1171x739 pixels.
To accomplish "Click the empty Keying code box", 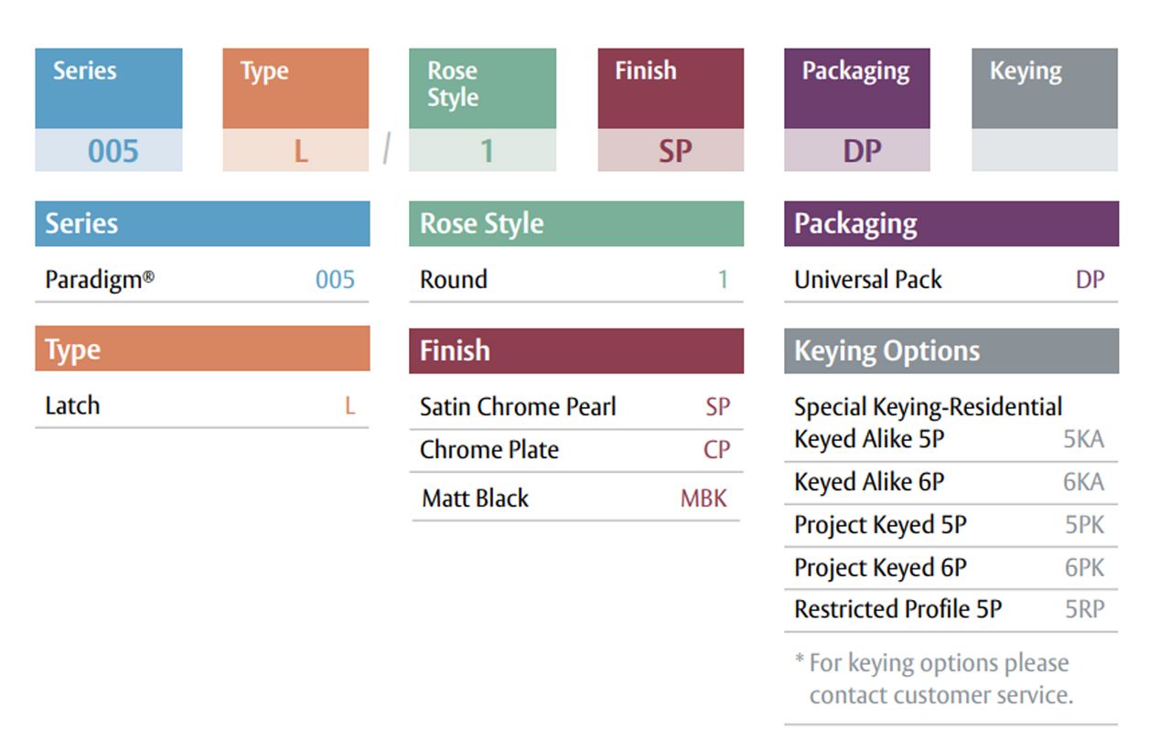I will point(1045,150).
